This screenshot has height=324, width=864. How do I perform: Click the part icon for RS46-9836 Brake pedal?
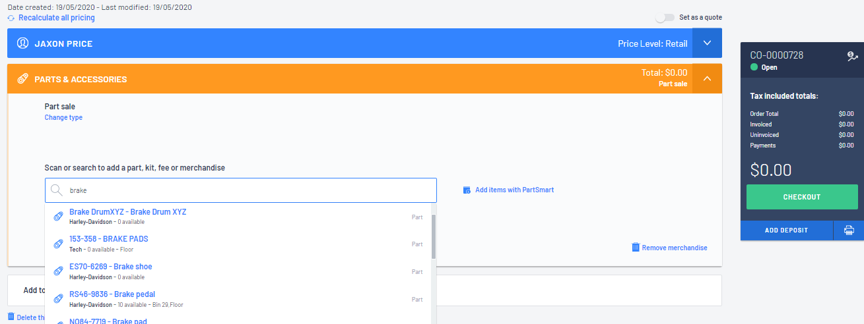[x=58, y=299]
